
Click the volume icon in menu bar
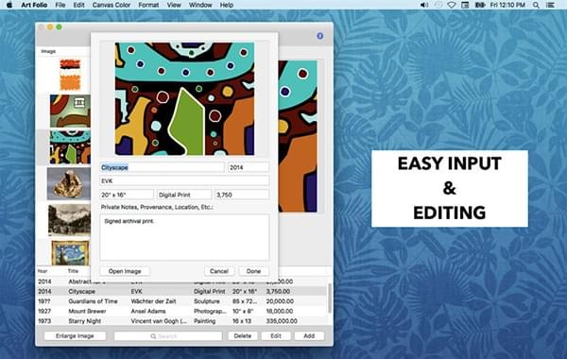(x=424, y=5)
